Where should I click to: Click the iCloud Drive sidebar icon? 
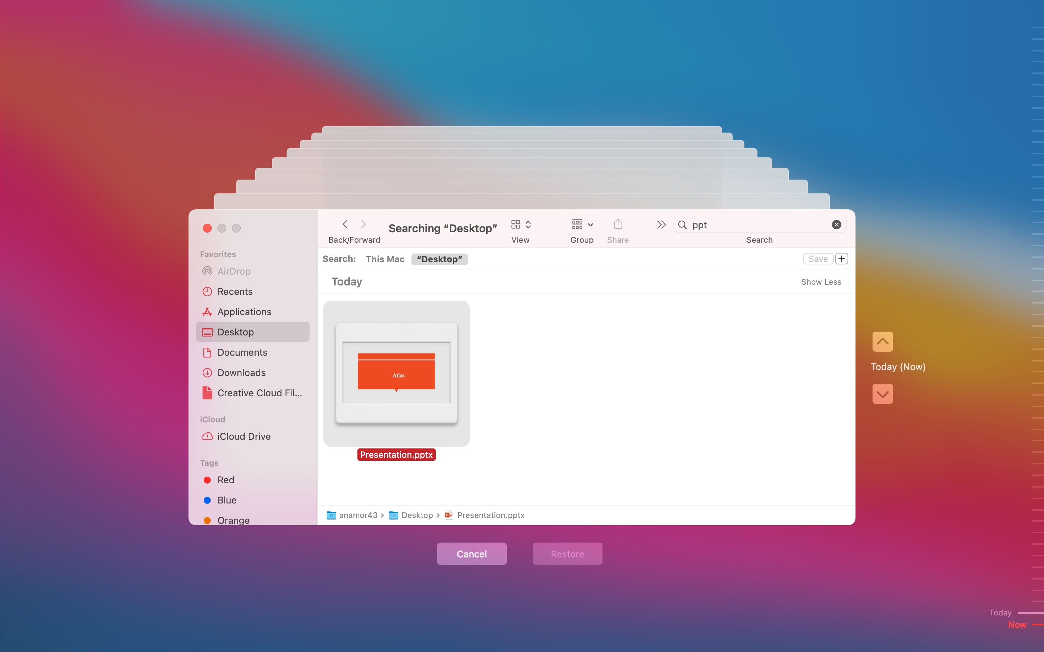point(208,436)
